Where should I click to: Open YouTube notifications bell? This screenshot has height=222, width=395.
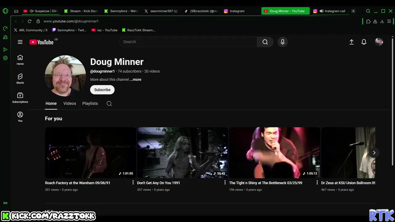coord(364,42)
